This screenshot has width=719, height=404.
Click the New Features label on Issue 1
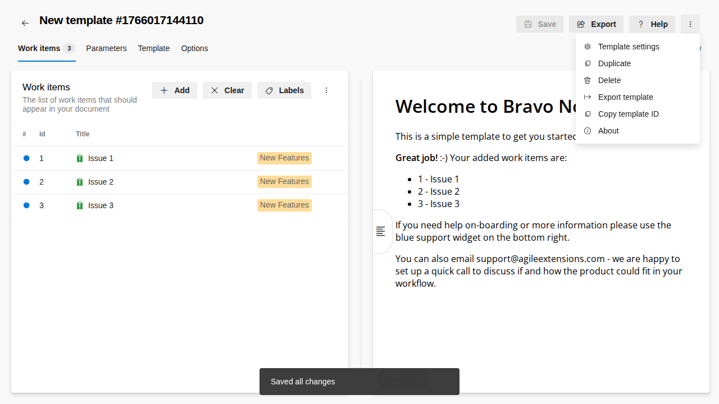point(284,158)
